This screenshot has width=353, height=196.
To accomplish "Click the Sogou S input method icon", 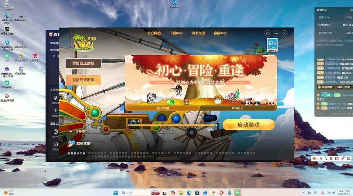I will 315,158.
